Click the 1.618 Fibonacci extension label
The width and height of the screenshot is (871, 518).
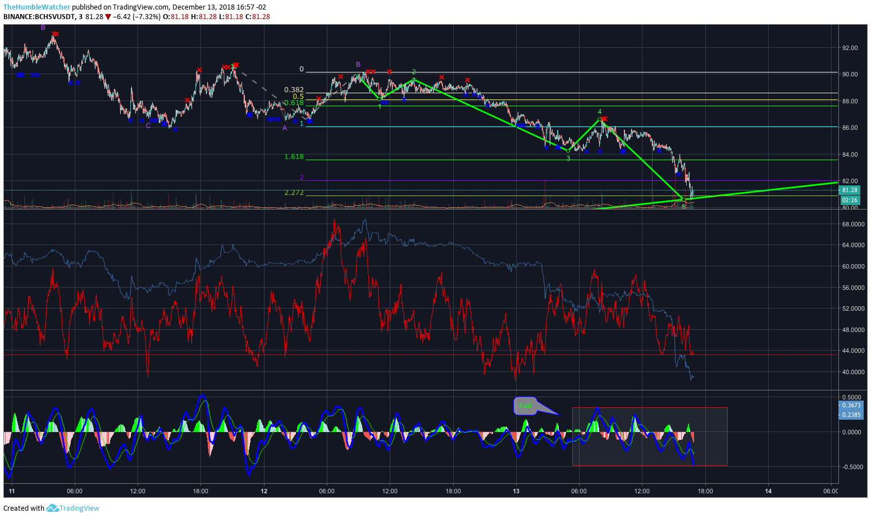[294, 157]
